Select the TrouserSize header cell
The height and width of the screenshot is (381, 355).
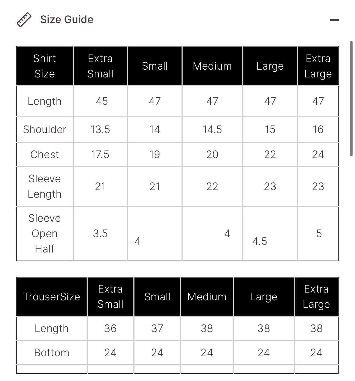point(52,297)
